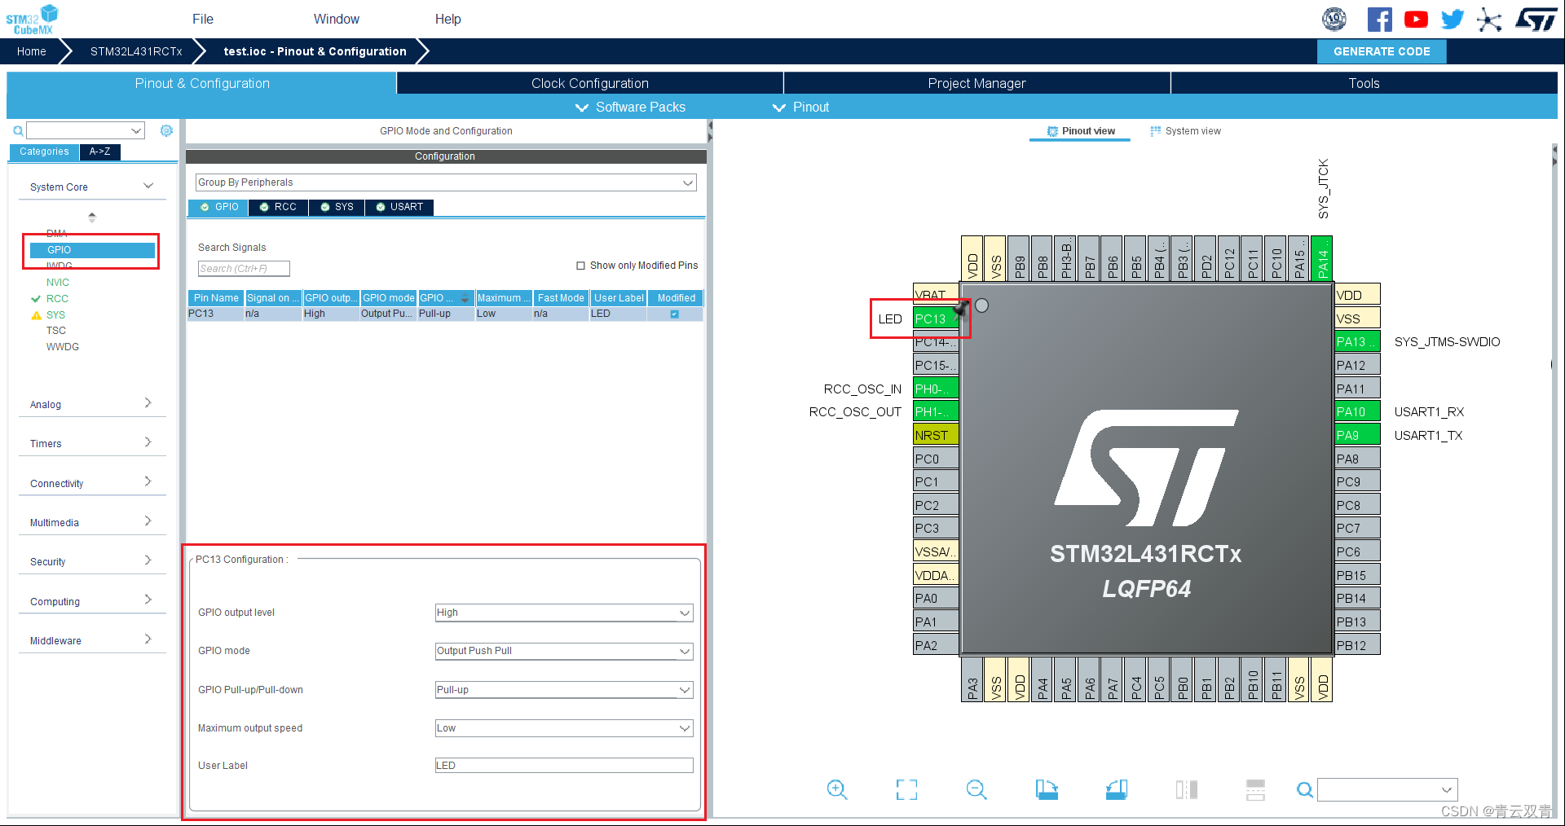This screenshot has width=1565, height=826.
Task: Select the PA10 USART1_RX pin
Action: [1357, 411]
